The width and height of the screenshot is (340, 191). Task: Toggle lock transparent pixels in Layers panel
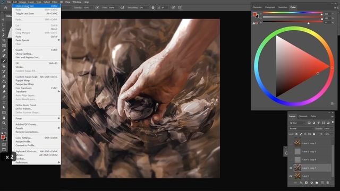(296, 134)
